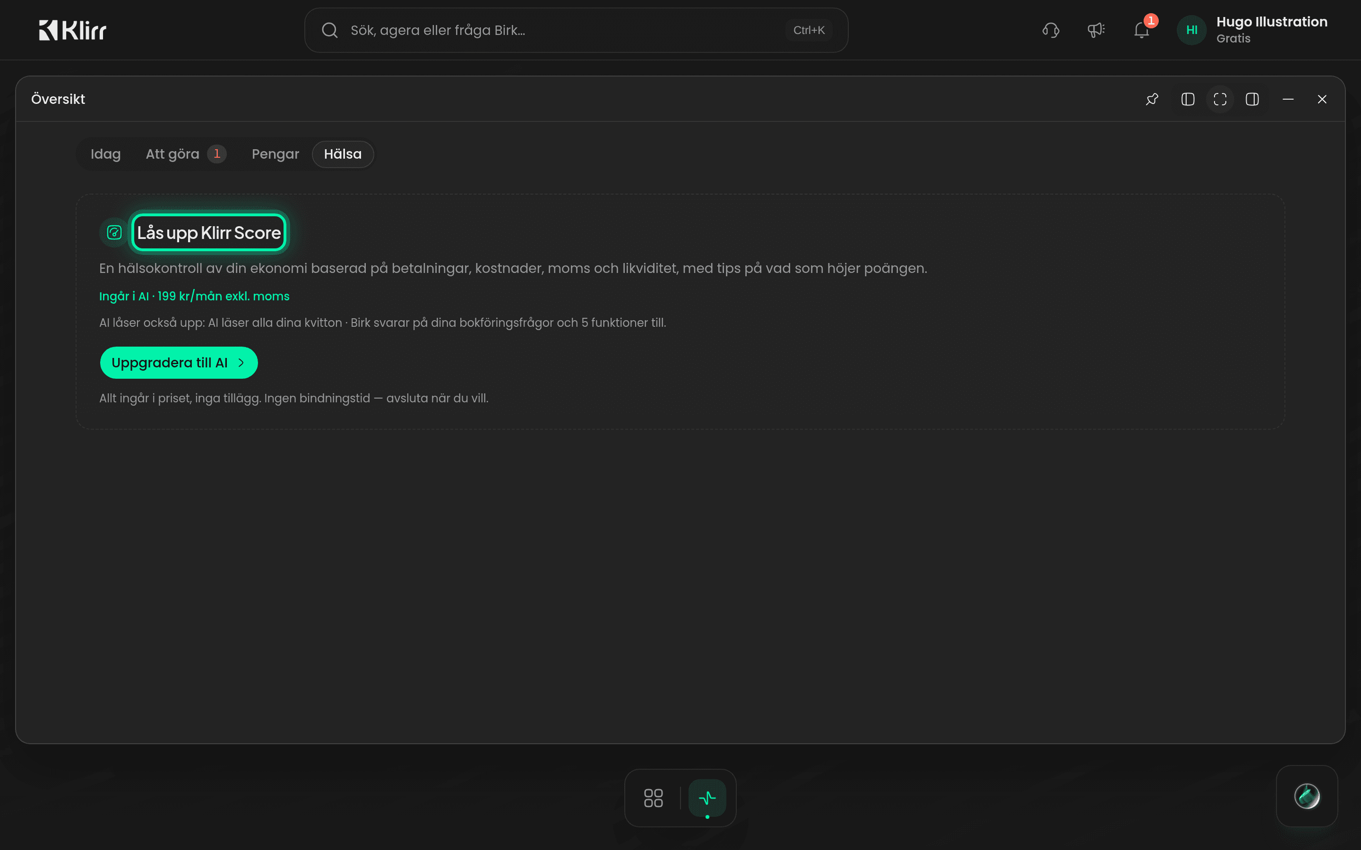The image size is (1361, 850).
Task: Click Uppgradera till AI button
Action: coord(179,363)
